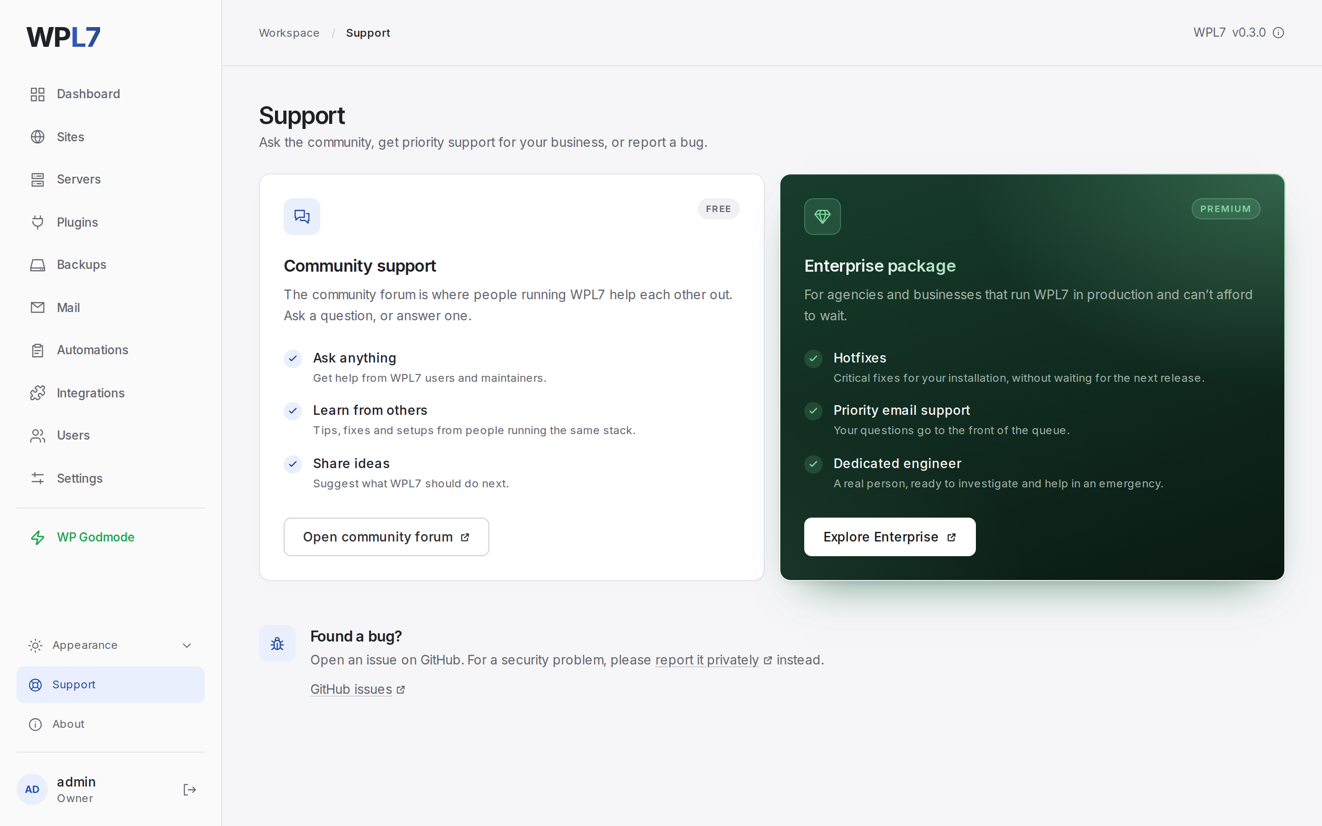Click the Workspace breadcrumb

(289, 33)
